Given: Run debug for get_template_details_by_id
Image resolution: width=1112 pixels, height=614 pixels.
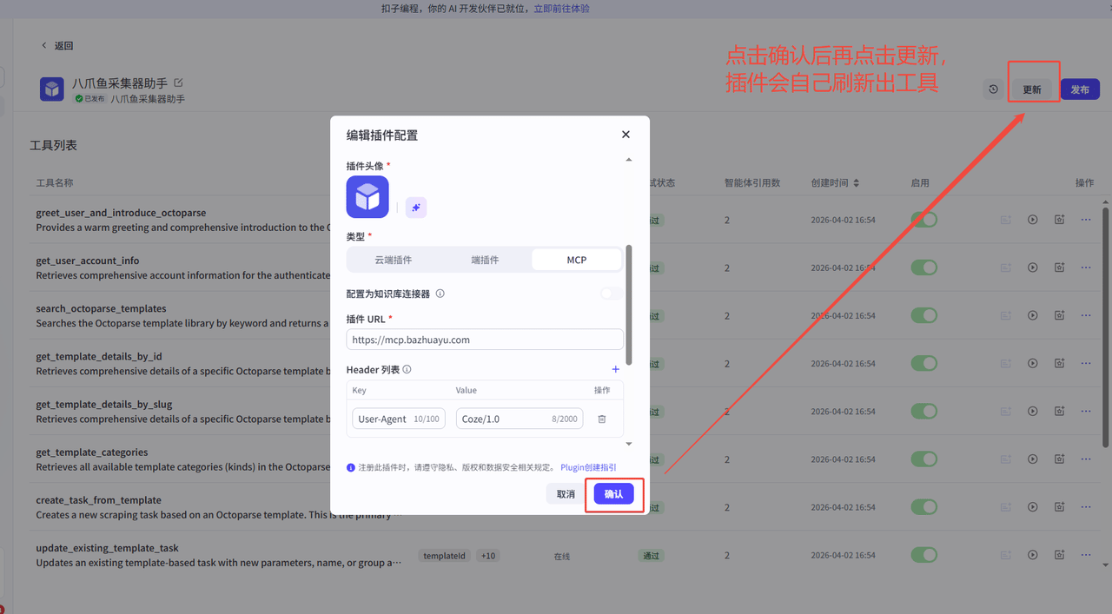Looking at the screenshot, I should tap(1033, 363).
